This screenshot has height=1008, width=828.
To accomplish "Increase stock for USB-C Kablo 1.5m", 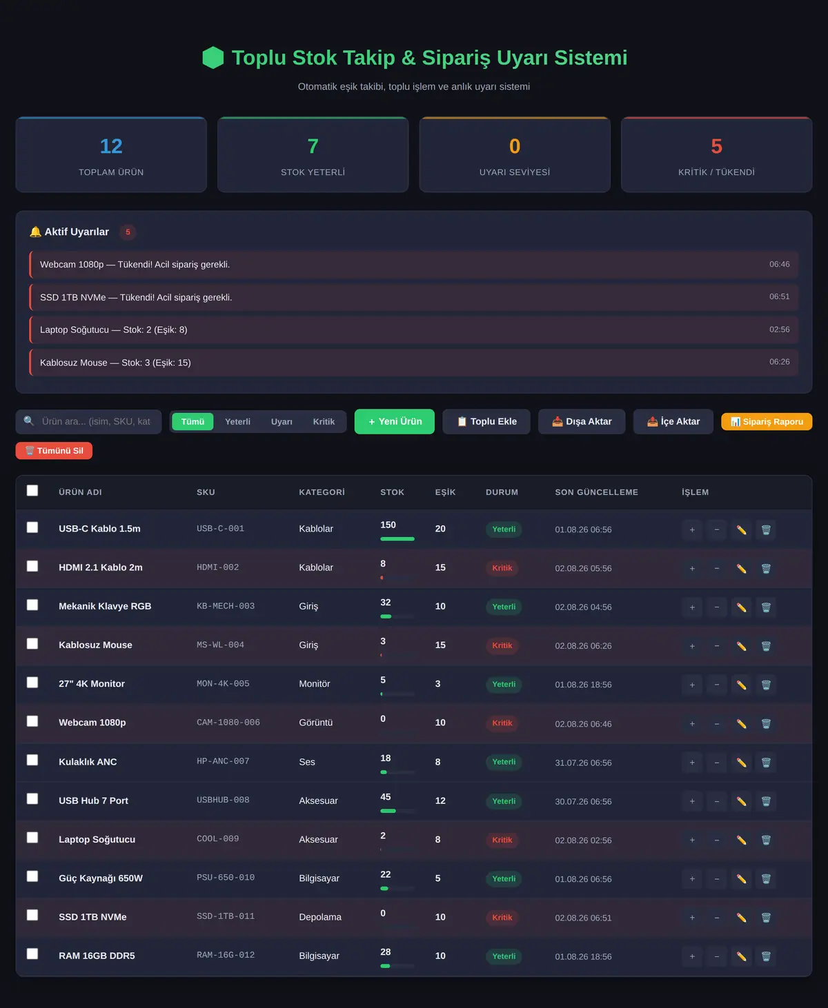I will click(692, 530).
